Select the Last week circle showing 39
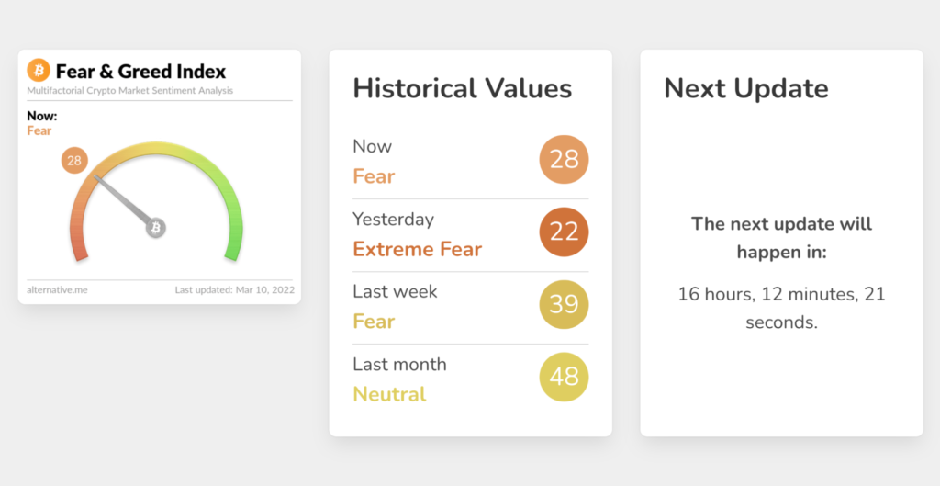The height and width of the screenshot is (486, 940). (x=564, y=305)
